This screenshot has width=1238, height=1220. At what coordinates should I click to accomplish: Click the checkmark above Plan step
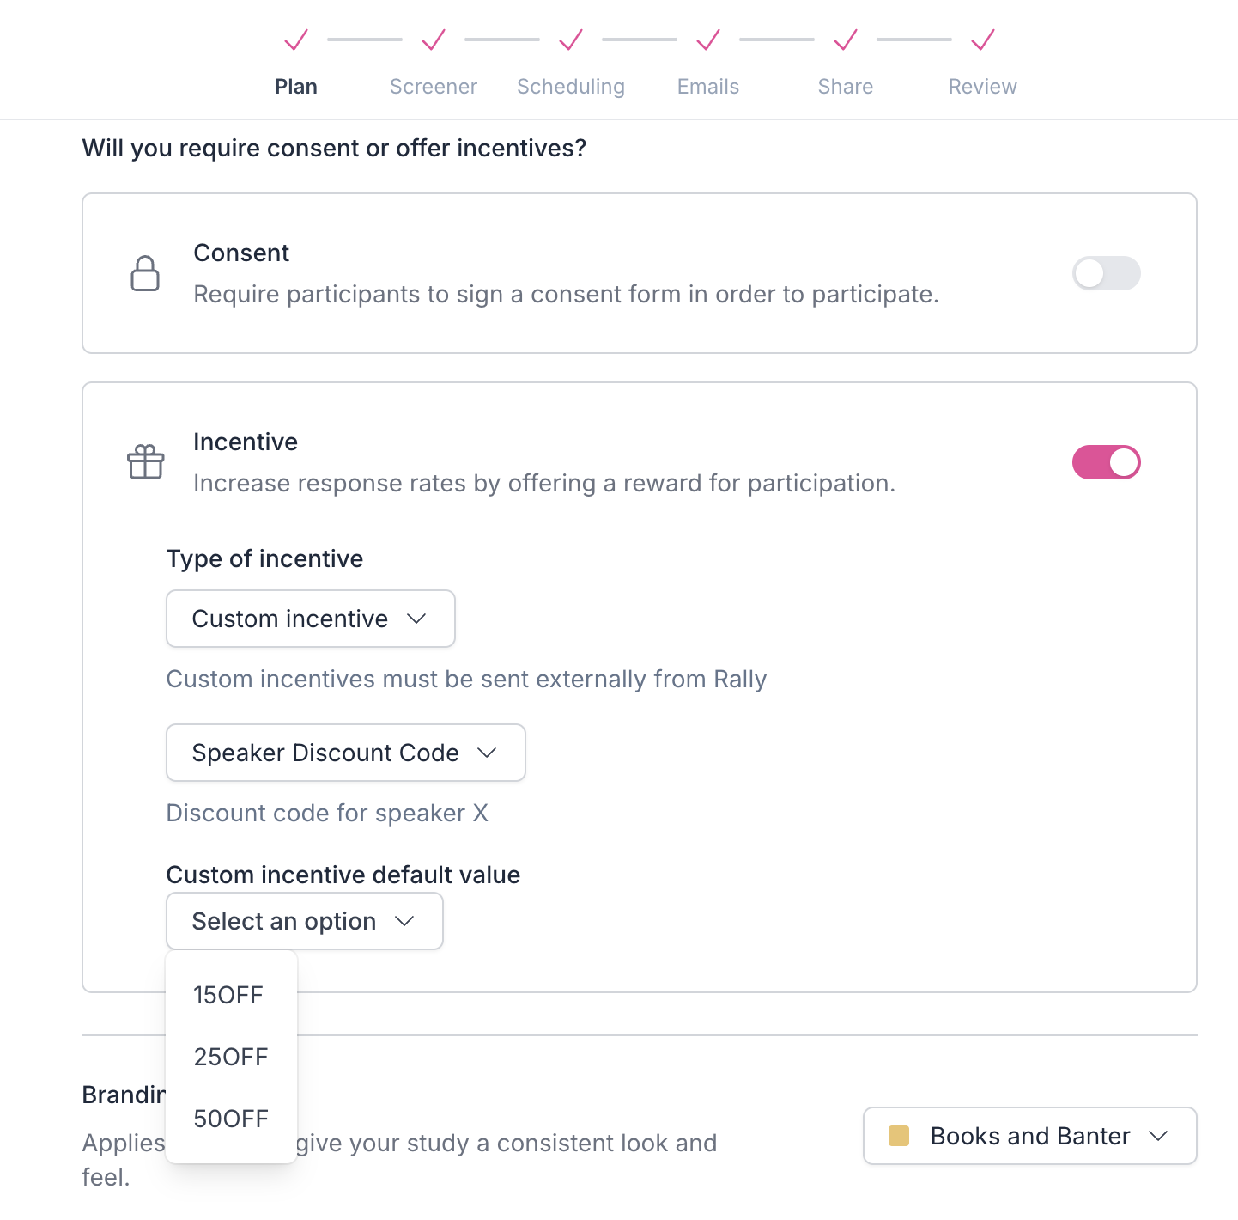[x=296, y=40]
